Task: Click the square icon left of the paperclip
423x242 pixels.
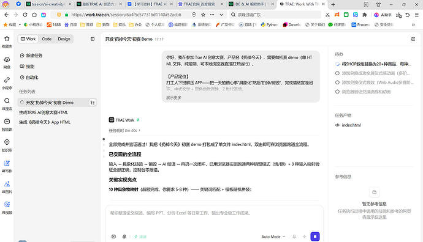Action: [x=113, y=237]
